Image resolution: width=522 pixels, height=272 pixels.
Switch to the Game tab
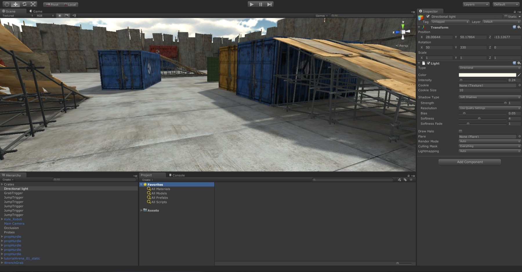pyautogui.click(x=36, y=11)
